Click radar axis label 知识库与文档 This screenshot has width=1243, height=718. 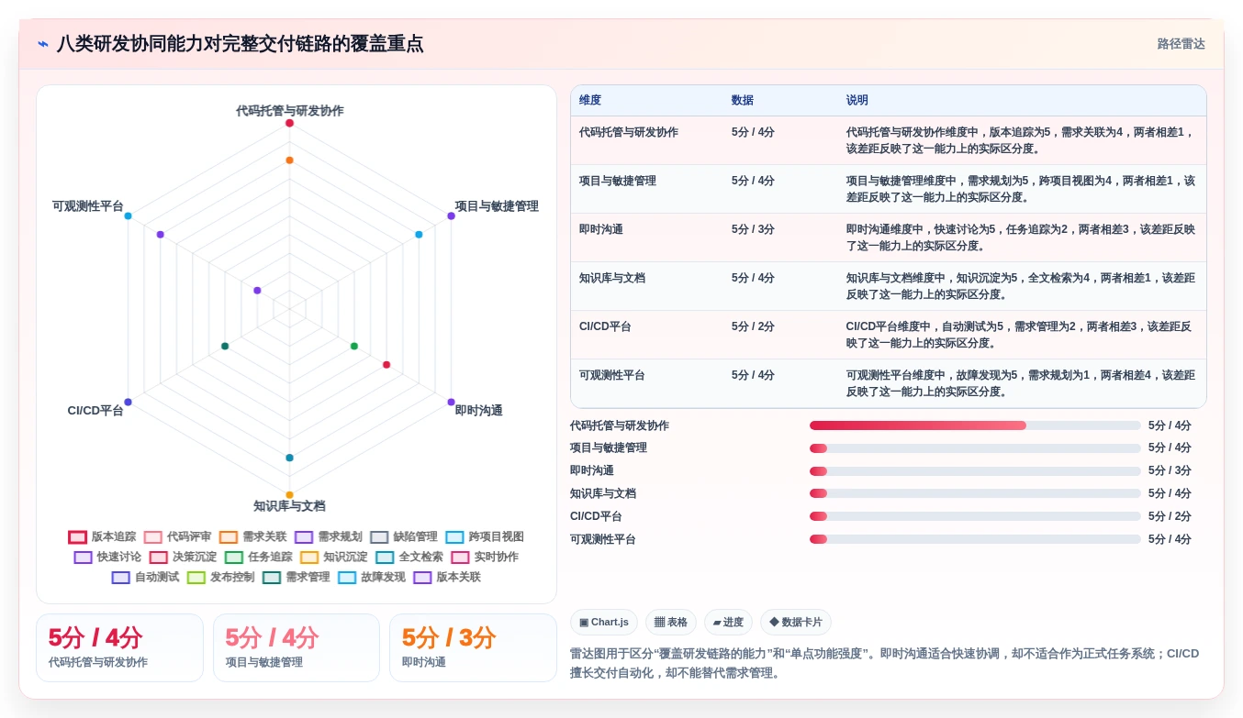pos(289,506)
